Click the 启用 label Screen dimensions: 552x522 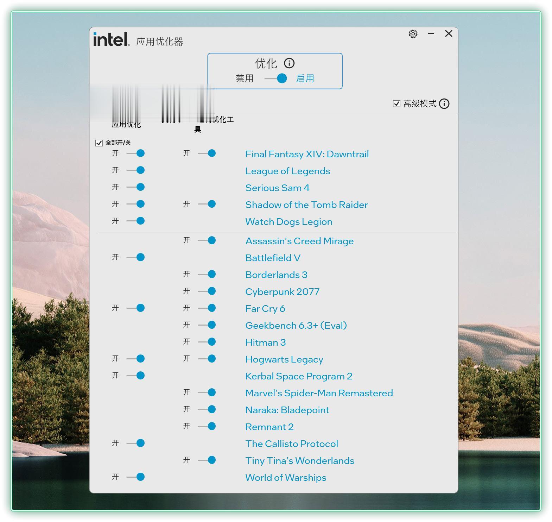point(305,78)
